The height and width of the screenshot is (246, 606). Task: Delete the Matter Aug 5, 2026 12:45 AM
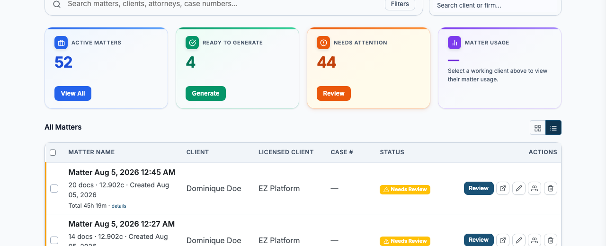point(551,188)
